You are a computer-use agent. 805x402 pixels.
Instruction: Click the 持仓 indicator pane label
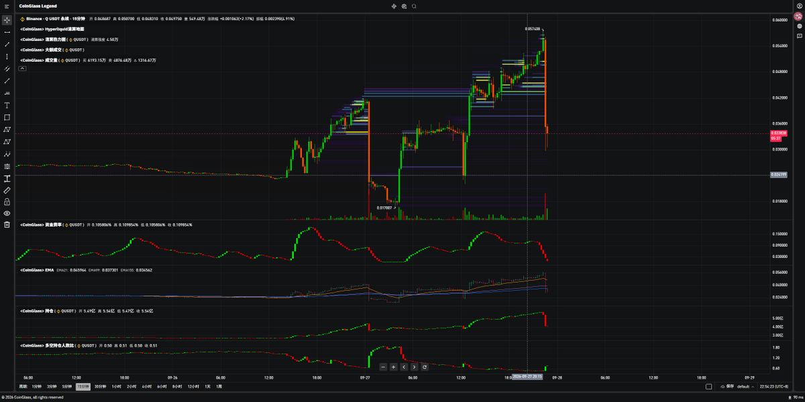[48, 311]
